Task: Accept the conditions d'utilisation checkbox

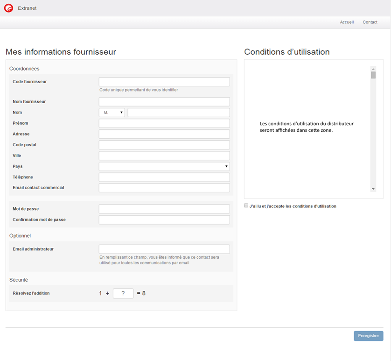Action: [246, 205]
